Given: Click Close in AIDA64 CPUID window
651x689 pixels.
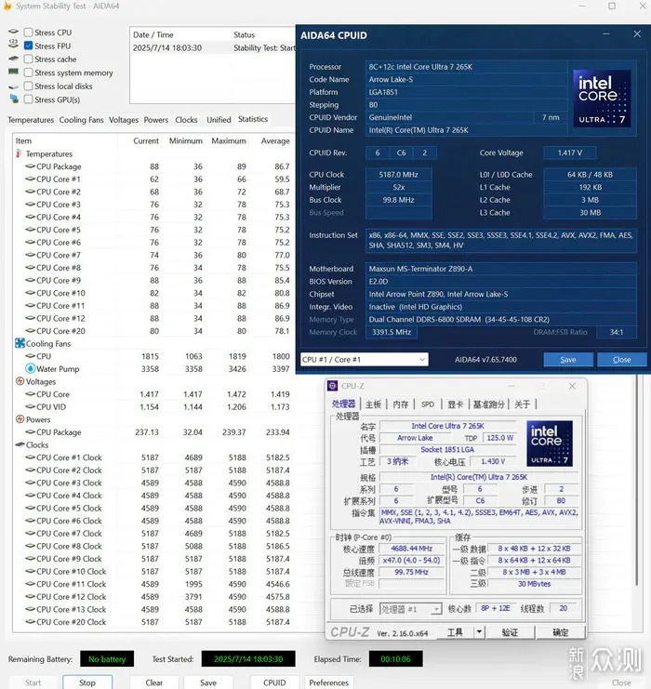Looking at the screenshot, I should (x=621, y=360).
